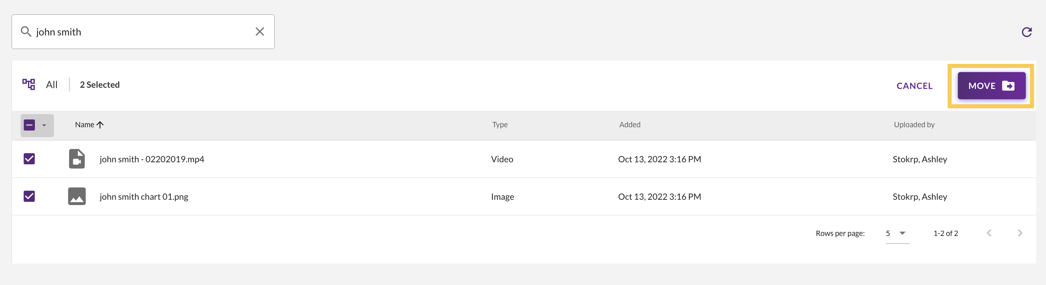Go to previous page arrow
Image resolution: width=1046 pixels, height=285 pixels.
(x=989, y=233)
